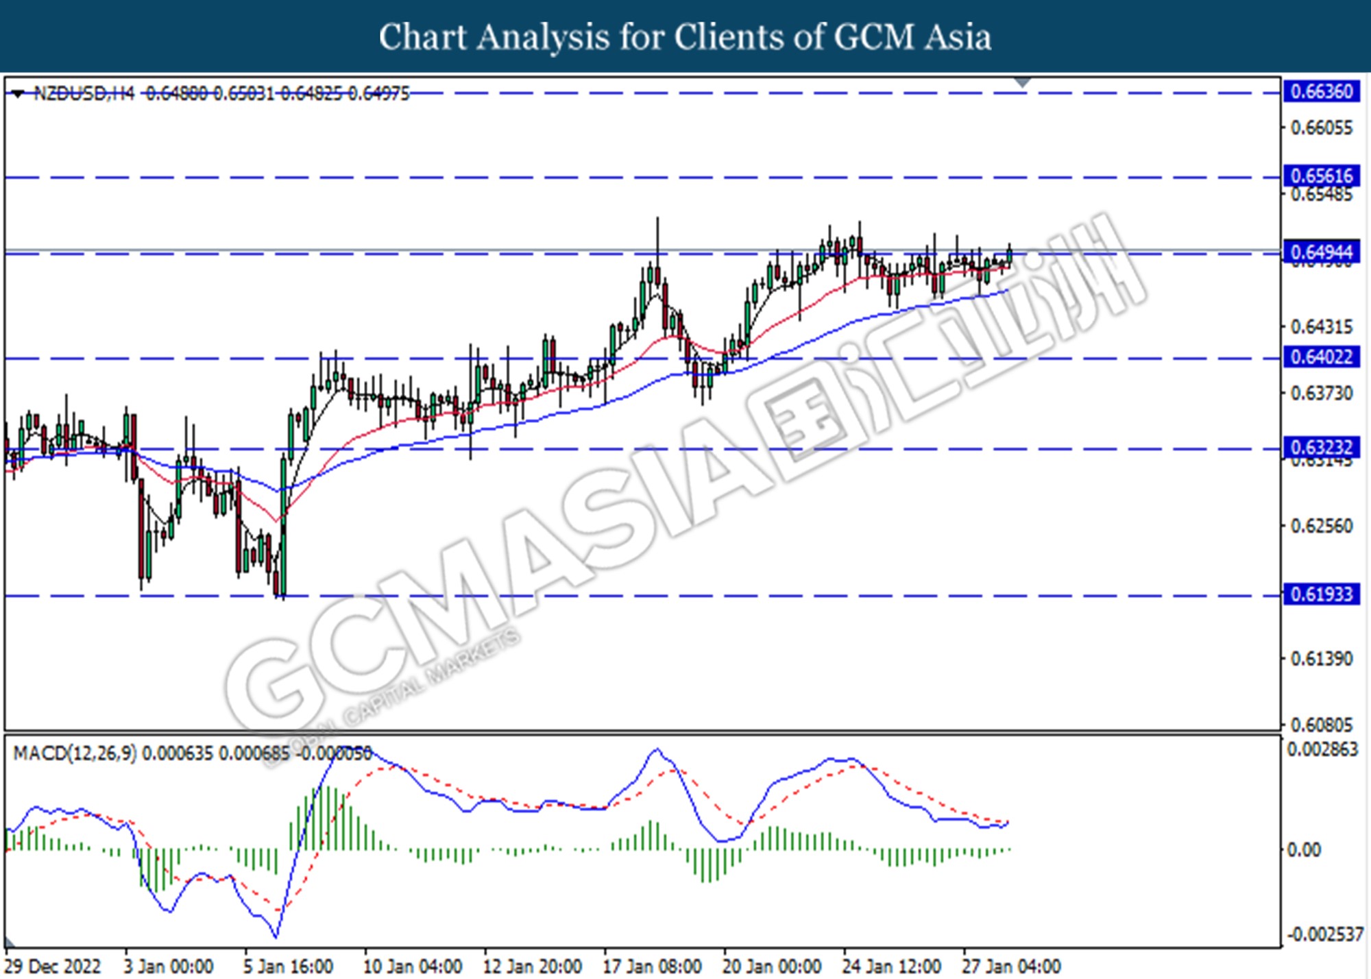Click the 17 Jan 08:00 time label
Viewport: 1371px width, 979px height.
coord(651,967)
